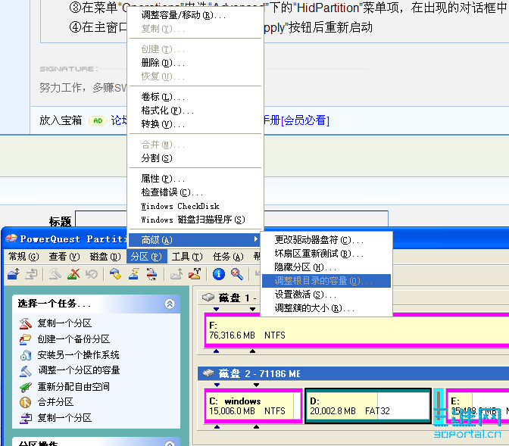509x446 pixels.
Task: Choose 设置激活(S) in the submenu
Action: [326, 295]
